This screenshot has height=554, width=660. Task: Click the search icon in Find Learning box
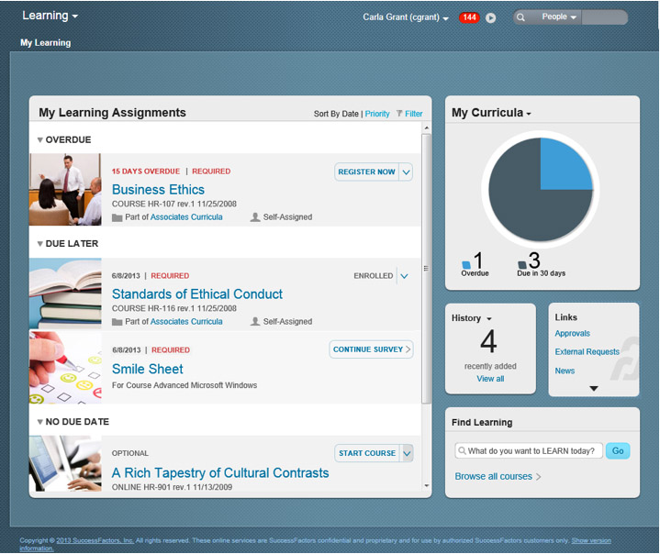point(461,451)
